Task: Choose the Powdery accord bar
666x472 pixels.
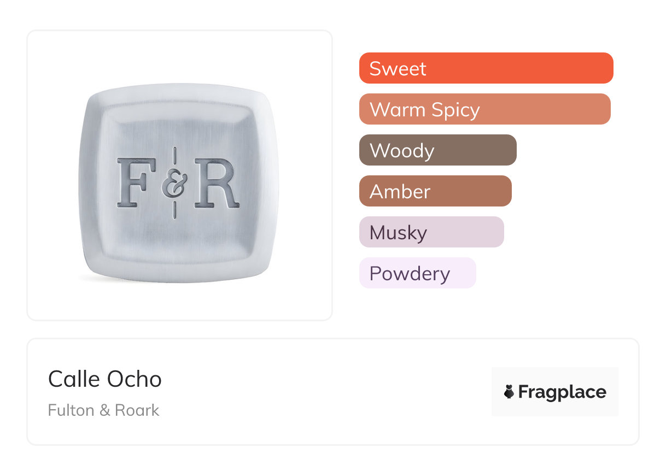Action: (x=417, y=273)
